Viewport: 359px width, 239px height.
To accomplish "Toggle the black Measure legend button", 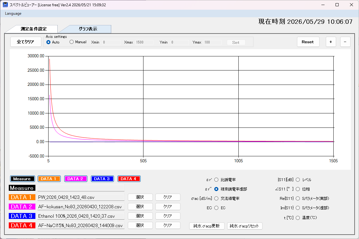I will [x=23, y=179].
